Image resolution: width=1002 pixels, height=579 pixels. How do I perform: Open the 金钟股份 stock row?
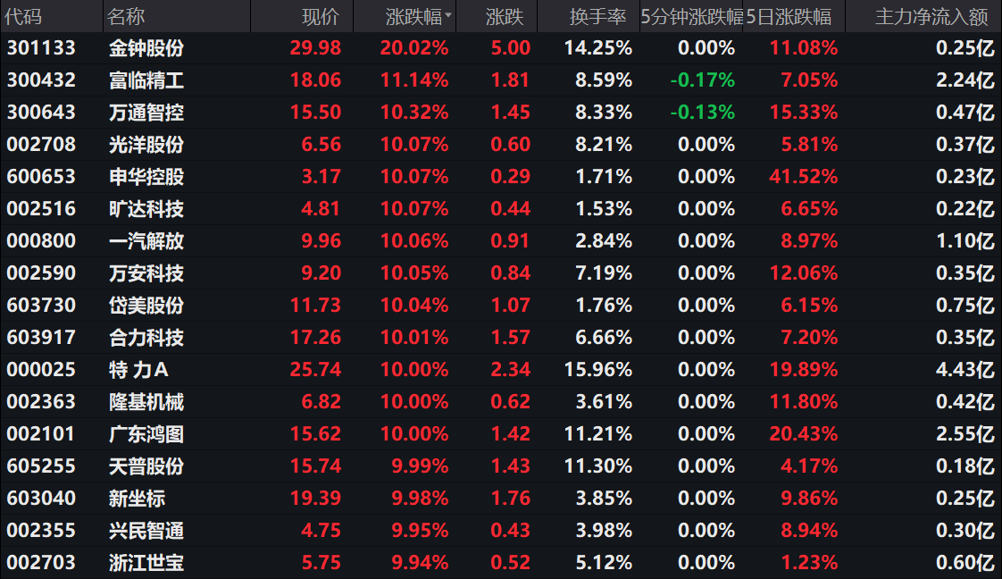click(x=501, y=48)
